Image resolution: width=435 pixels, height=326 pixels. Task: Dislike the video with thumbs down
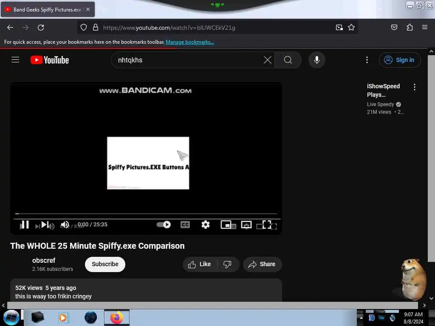coord(228,264)
